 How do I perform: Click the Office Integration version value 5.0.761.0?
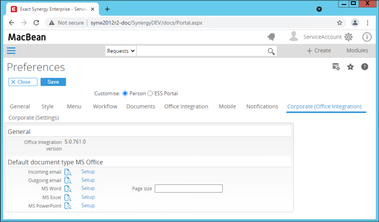(75, 142)
